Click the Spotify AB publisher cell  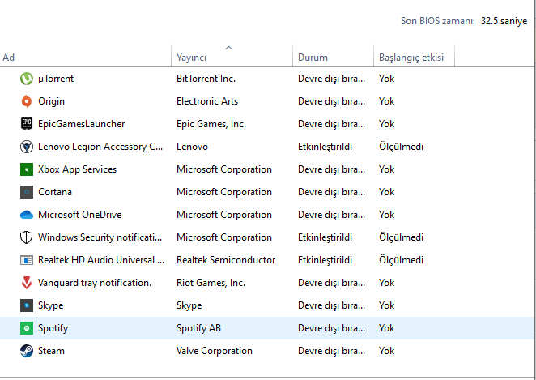click(198, 328)
